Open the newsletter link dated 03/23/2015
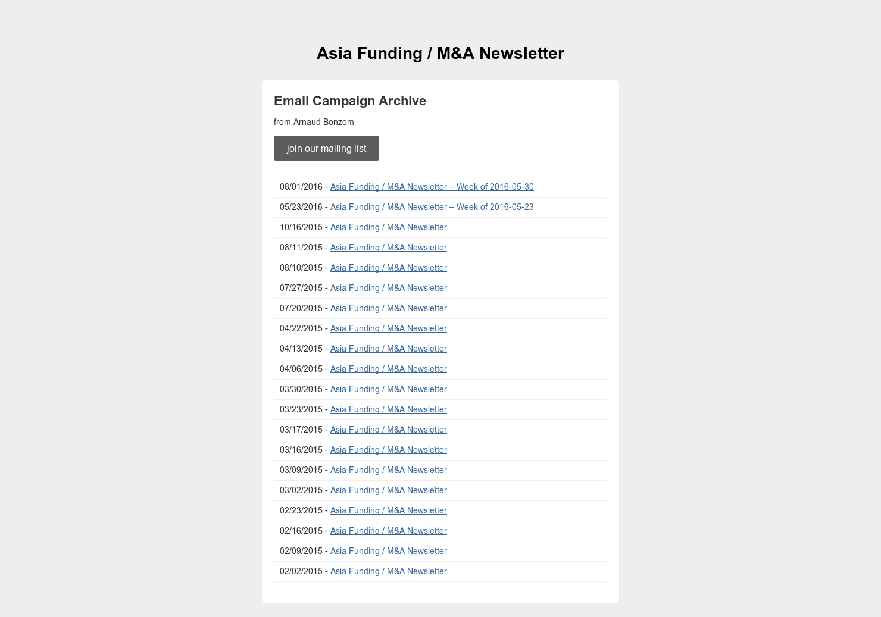The image size is (881, 617). [389, 409]
